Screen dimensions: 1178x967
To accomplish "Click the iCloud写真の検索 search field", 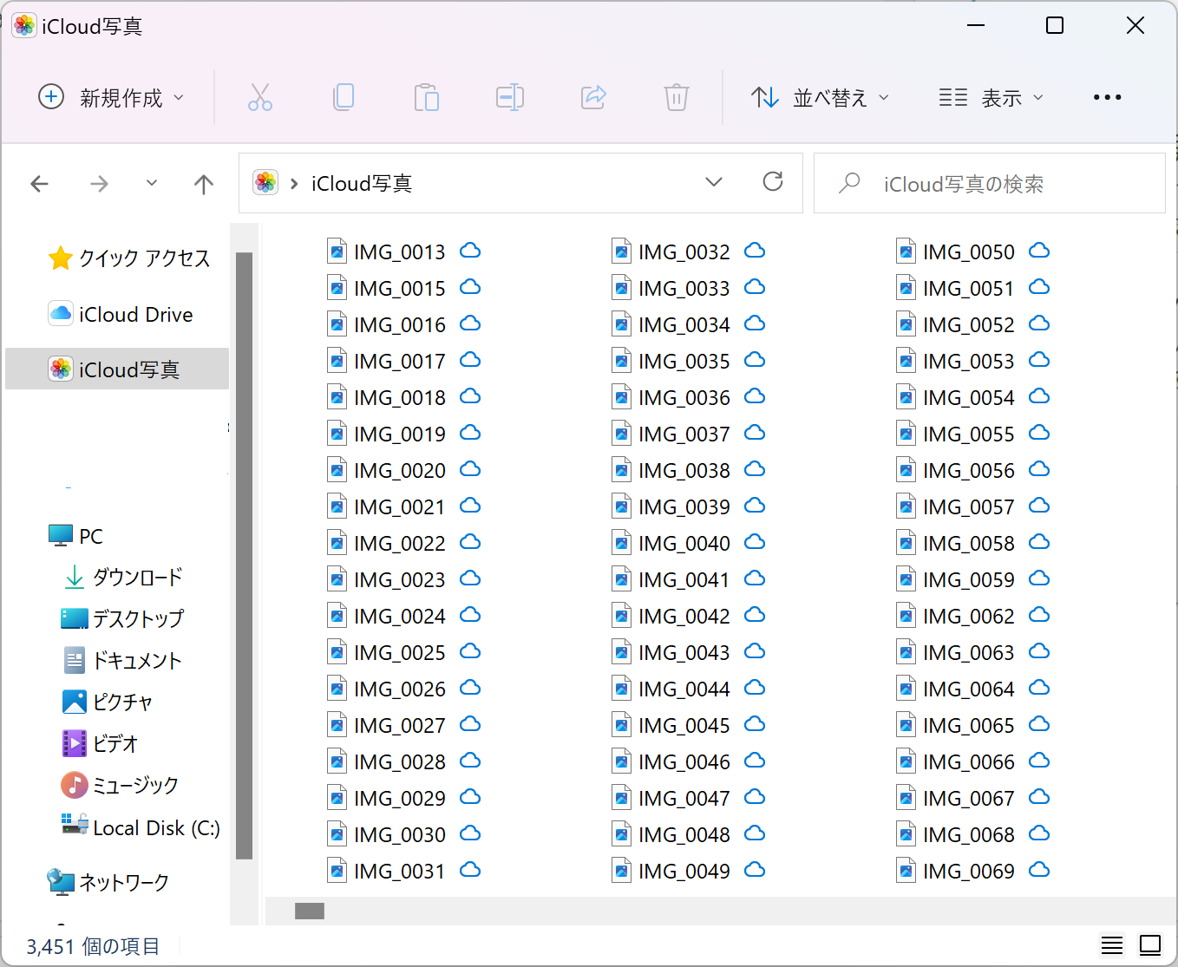I will tap(990, 183).
